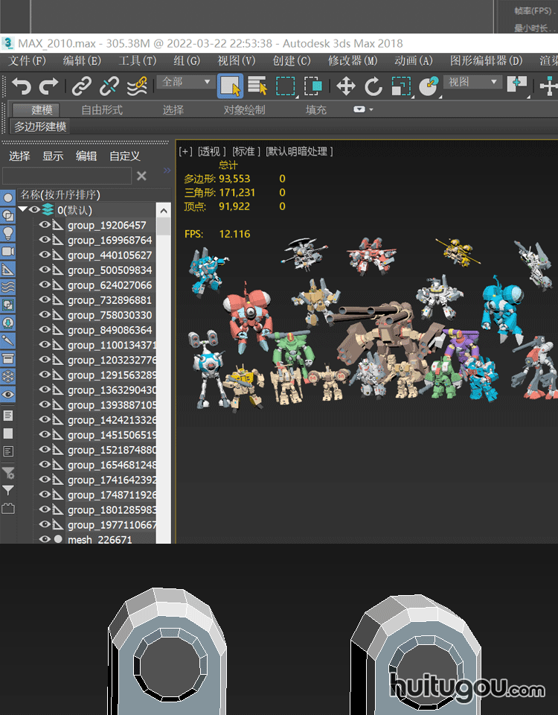
Task: Toggle visibility of group_732896881
Action: [45, 300]
